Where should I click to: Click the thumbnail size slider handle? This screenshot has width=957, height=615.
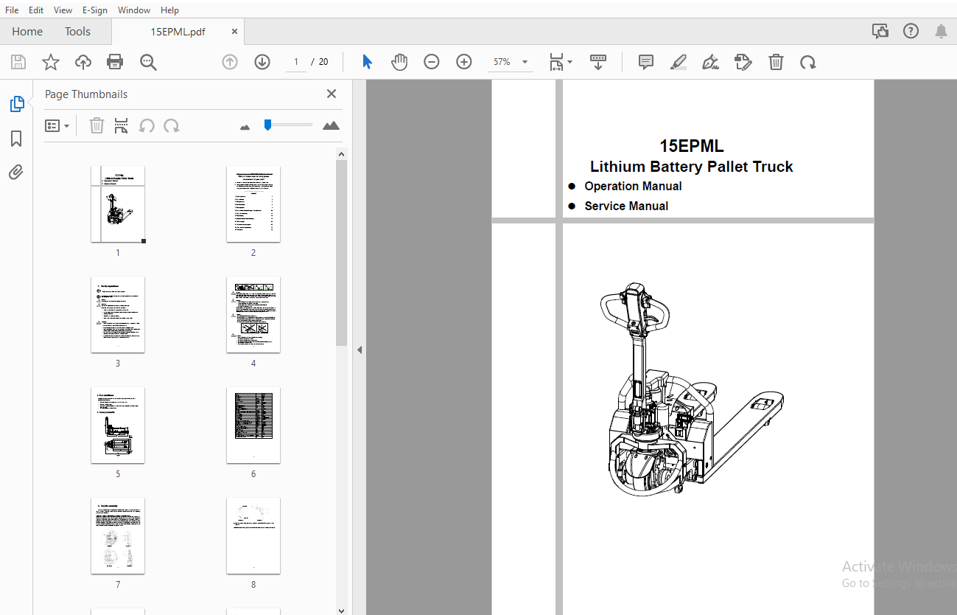click(267, 125)
